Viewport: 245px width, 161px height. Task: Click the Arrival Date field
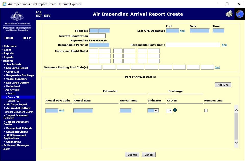(x=83, y=111)
